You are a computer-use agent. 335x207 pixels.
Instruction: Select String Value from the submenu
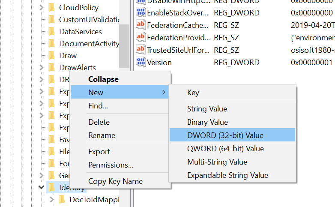pyautogui.click(x=207, y=109)
